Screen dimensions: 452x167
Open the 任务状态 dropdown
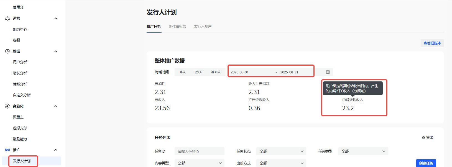(281, 151)
